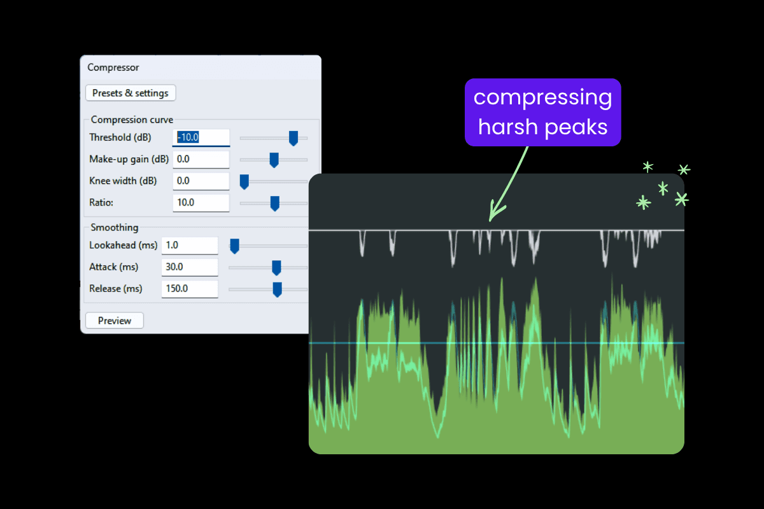Click the Release (ms) input field
Viewport: 764px width, 509px height.
tap(190, 288)
